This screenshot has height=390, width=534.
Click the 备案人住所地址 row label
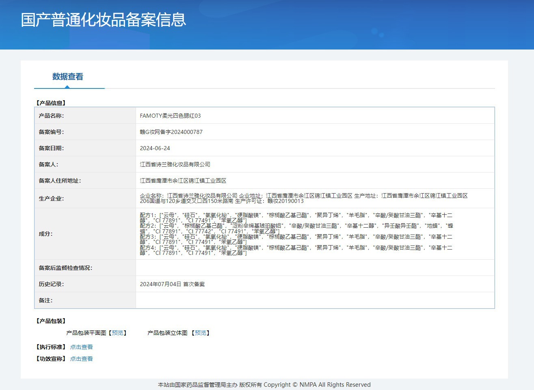[60, 181]
